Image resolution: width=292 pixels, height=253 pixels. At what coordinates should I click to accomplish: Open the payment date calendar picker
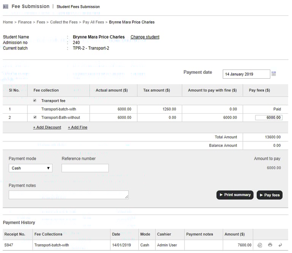click(274, 74)
